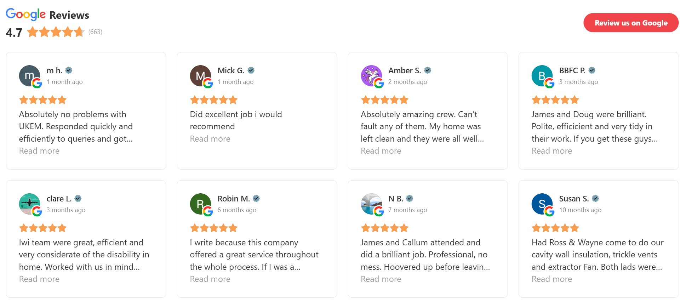Open Read more on Robin M.'s review

click(x=210, y=279)
